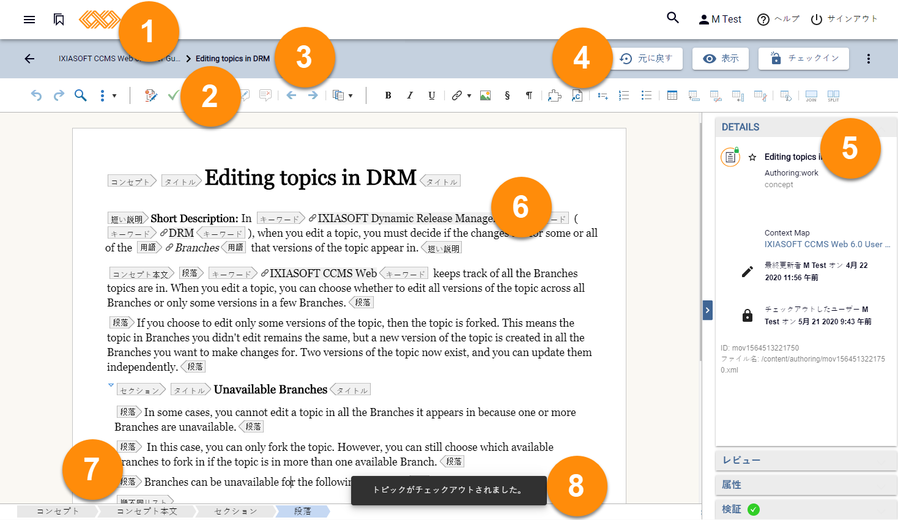Delete the table row
898x520 pixels.
coord(716,95)
